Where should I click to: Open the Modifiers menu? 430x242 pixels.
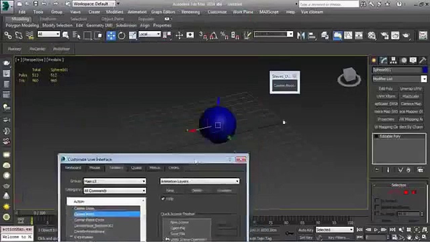[115, 12]
